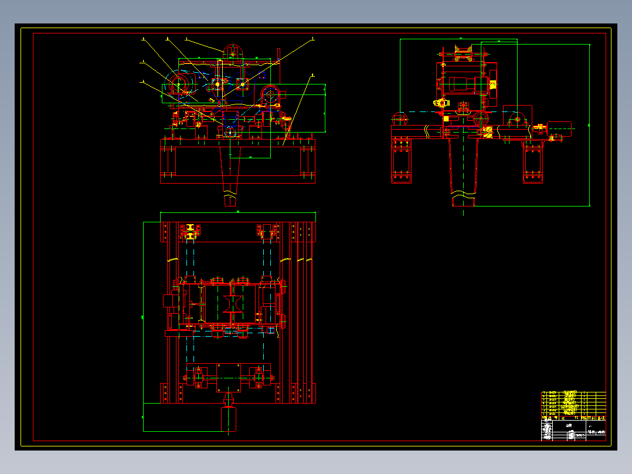Screen dimensions: 632x474
Task: Pick the top pulley of the front elevation view
Action: coord(233,53)
